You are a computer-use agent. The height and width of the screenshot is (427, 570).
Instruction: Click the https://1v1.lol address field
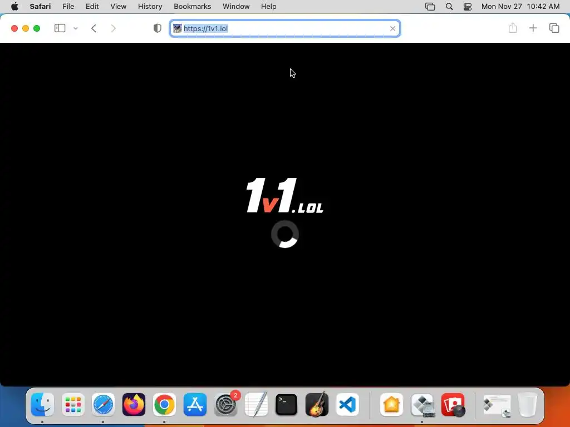coord(285,28)
